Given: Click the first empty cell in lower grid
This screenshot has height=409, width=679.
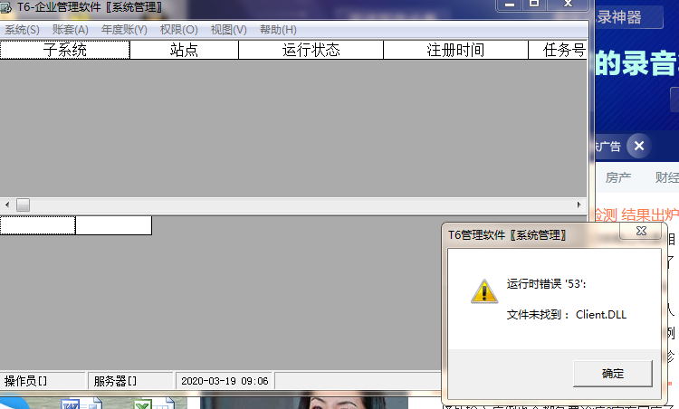Looking at the screenshot, I should (38, 225).
